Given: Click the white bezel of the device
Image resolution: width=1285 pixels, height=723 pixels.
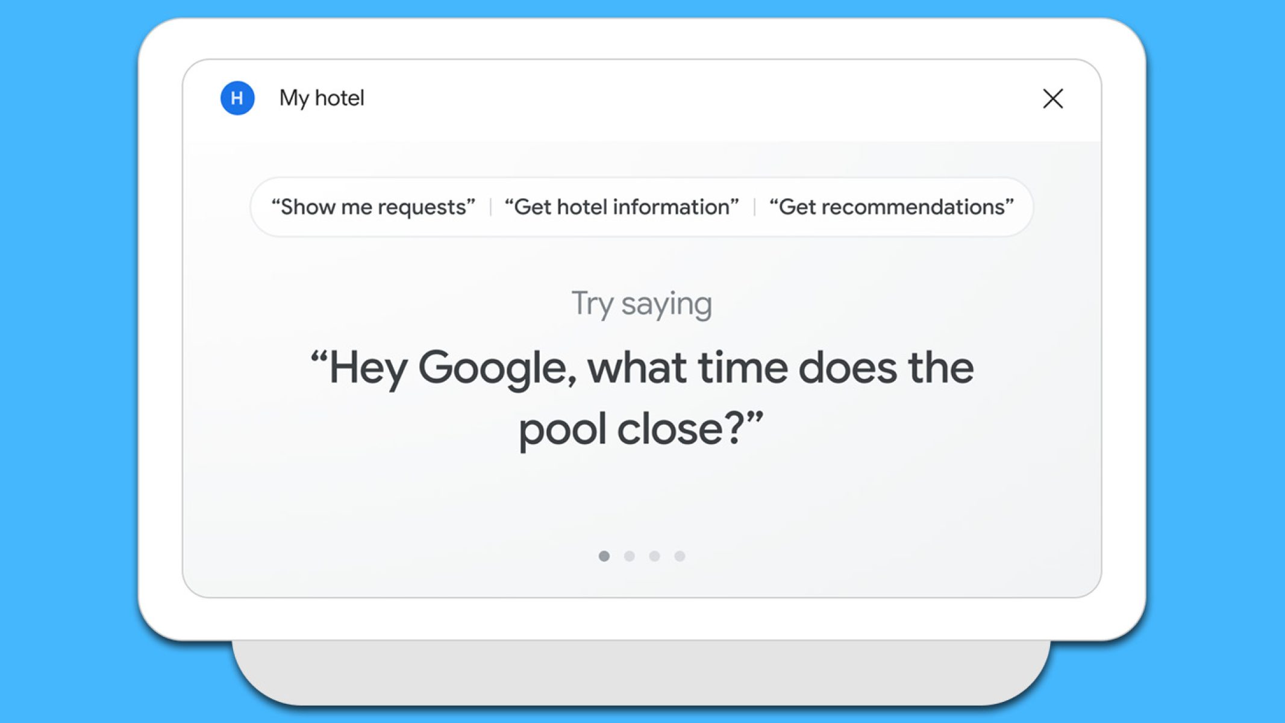Looking at the screenshot, I should coord(642,619).
